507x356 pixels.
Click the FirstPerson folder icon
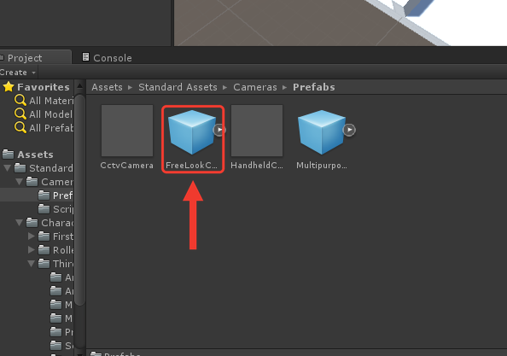44,236
